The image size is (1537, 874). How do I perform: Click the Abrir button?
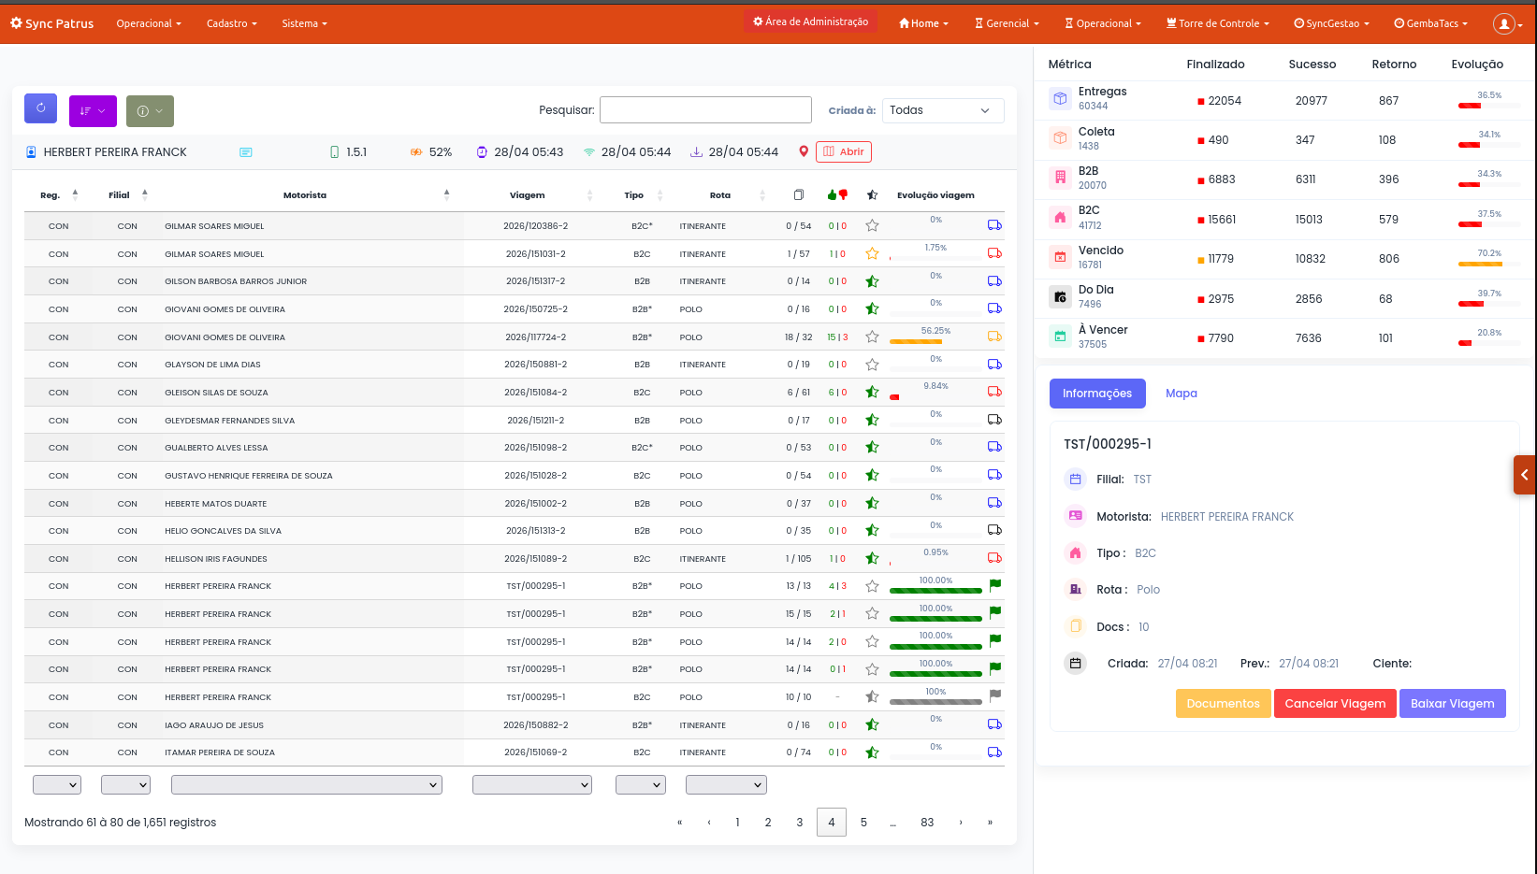[x=844, y=151]
